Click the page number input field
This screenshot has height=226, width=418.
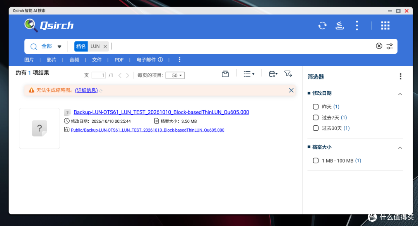point(99,75)
